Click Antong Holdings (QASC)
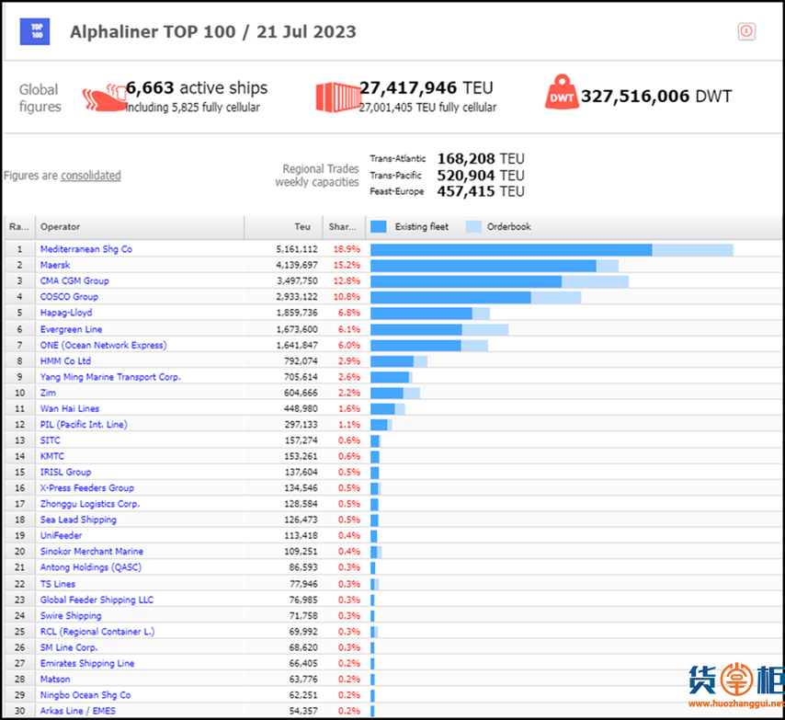The image size is (785, 720). (x=91, y=567)
